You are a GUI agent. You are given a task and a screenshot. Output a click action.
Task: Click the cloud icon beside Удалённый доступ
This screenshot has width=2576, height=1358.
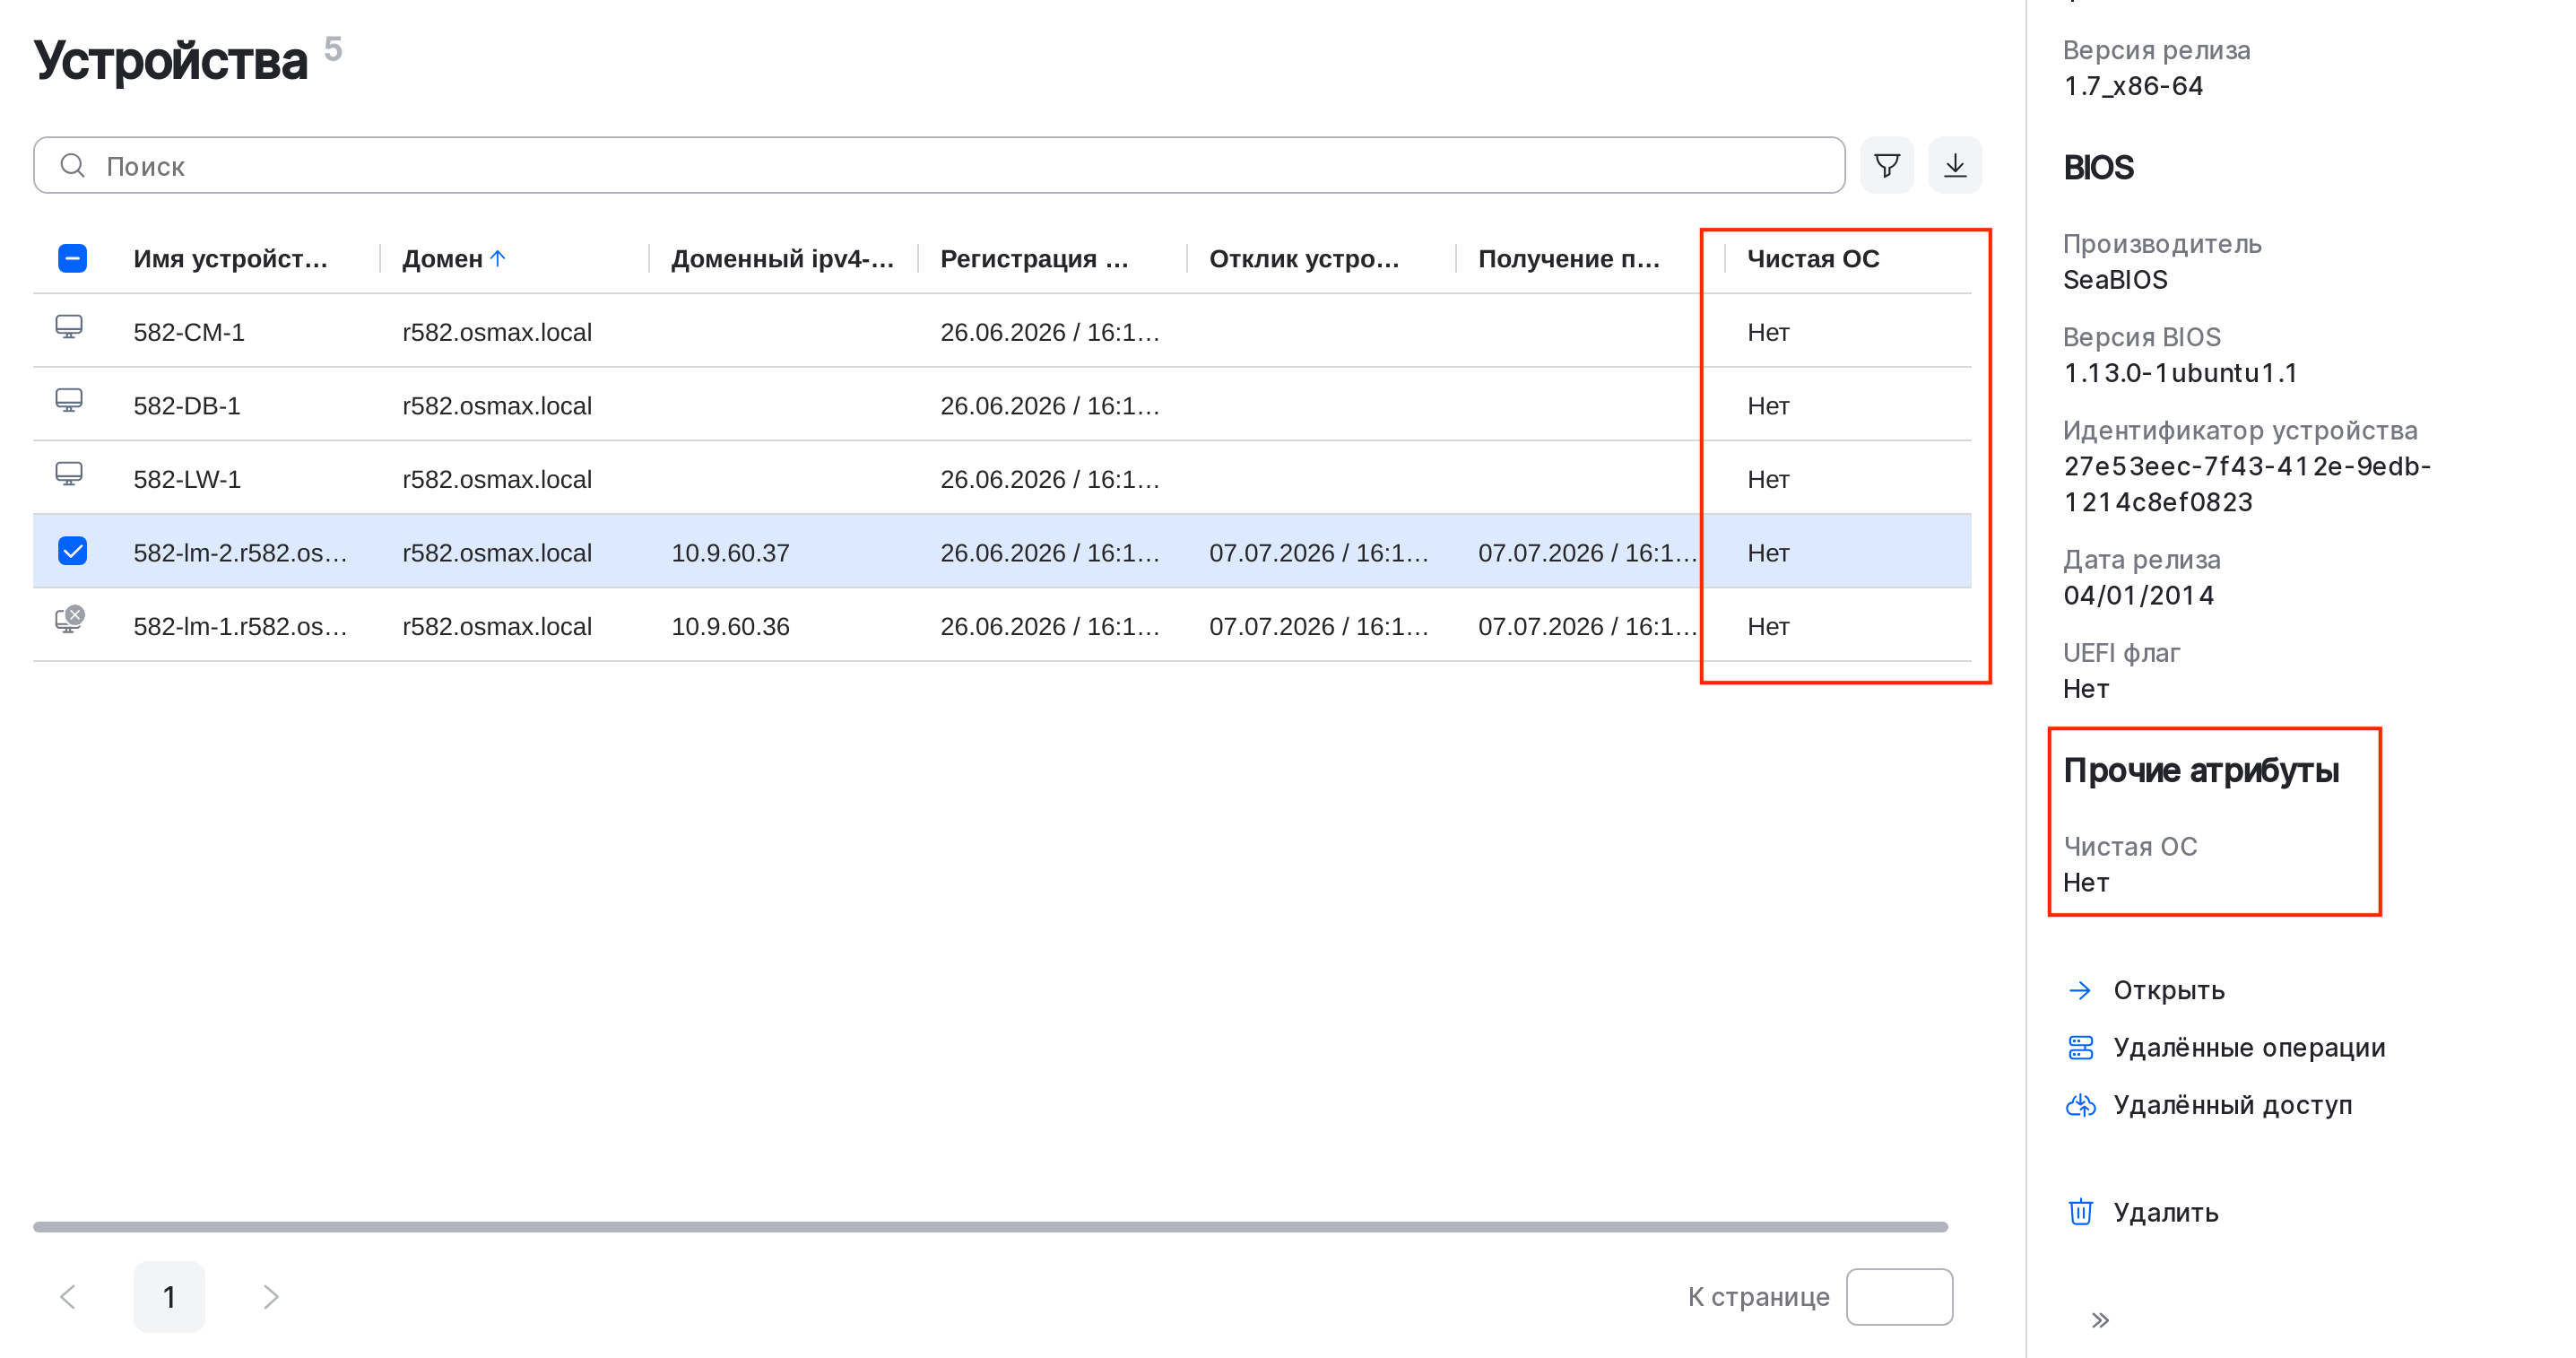click(2080, 1105)
